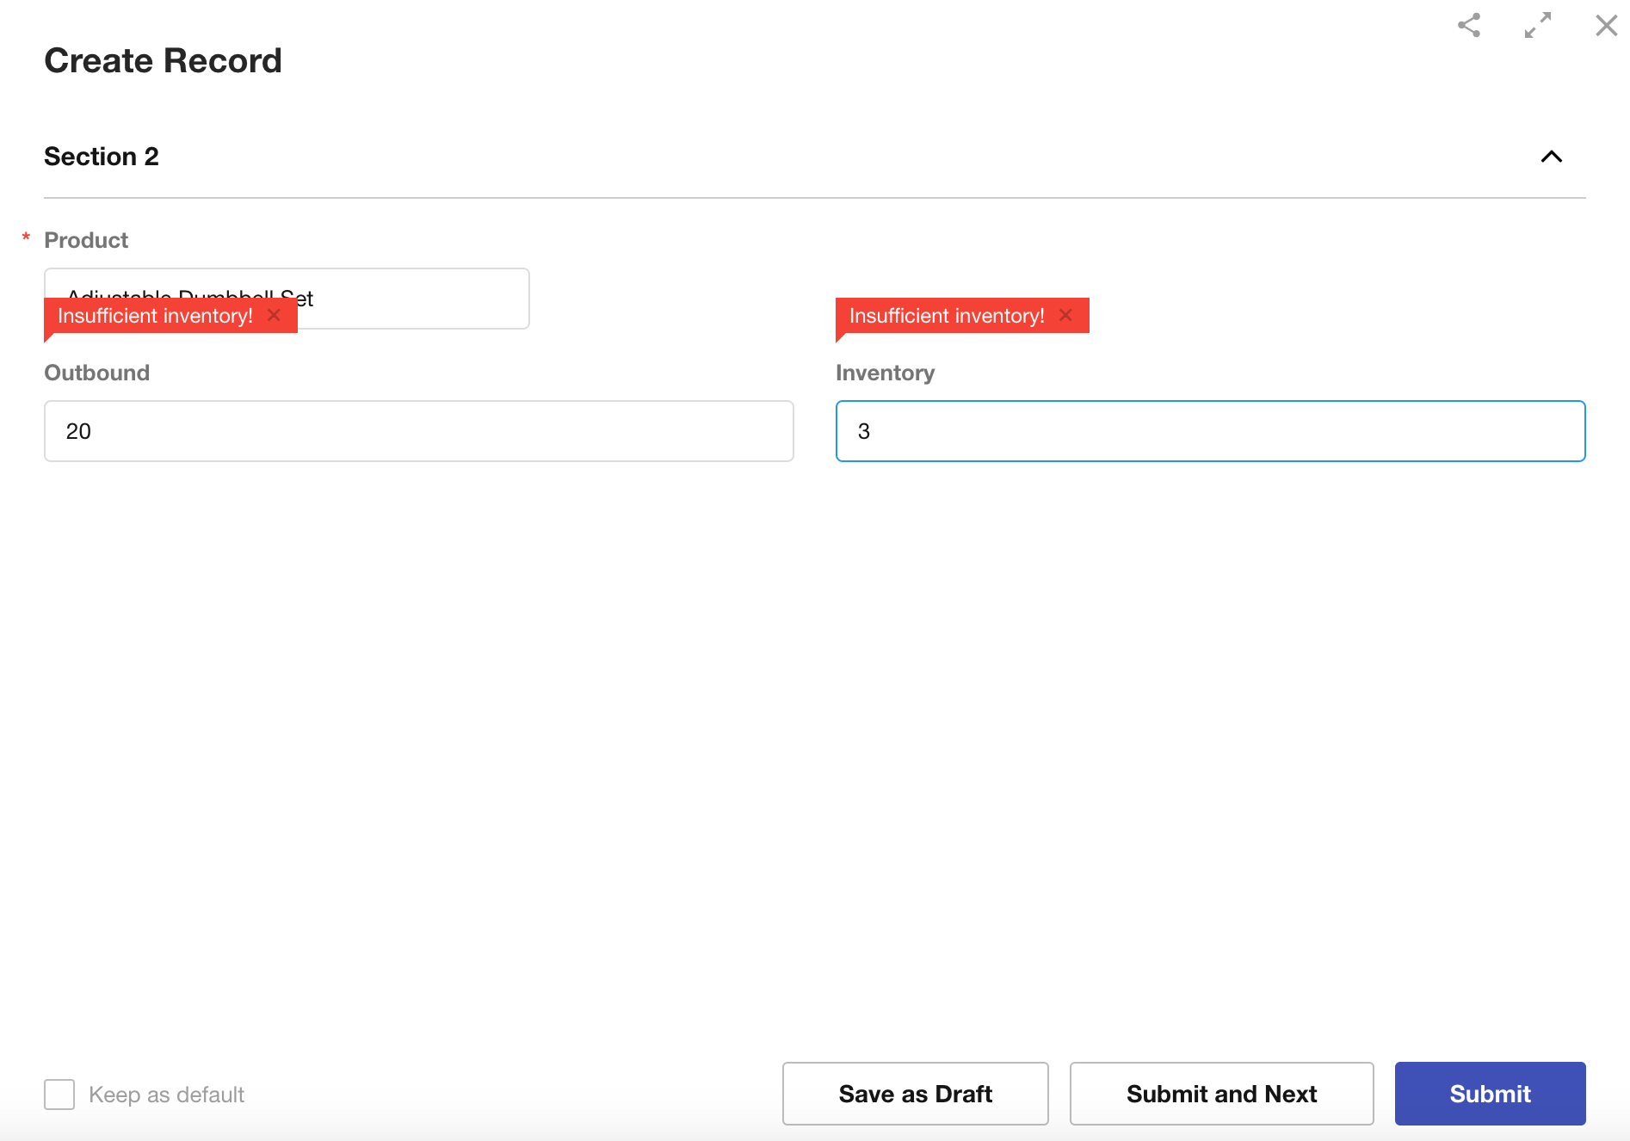Enable the Keep as default checkbox
The width and height of the screenshot is (1630, 1141).
coord(59,1095)
